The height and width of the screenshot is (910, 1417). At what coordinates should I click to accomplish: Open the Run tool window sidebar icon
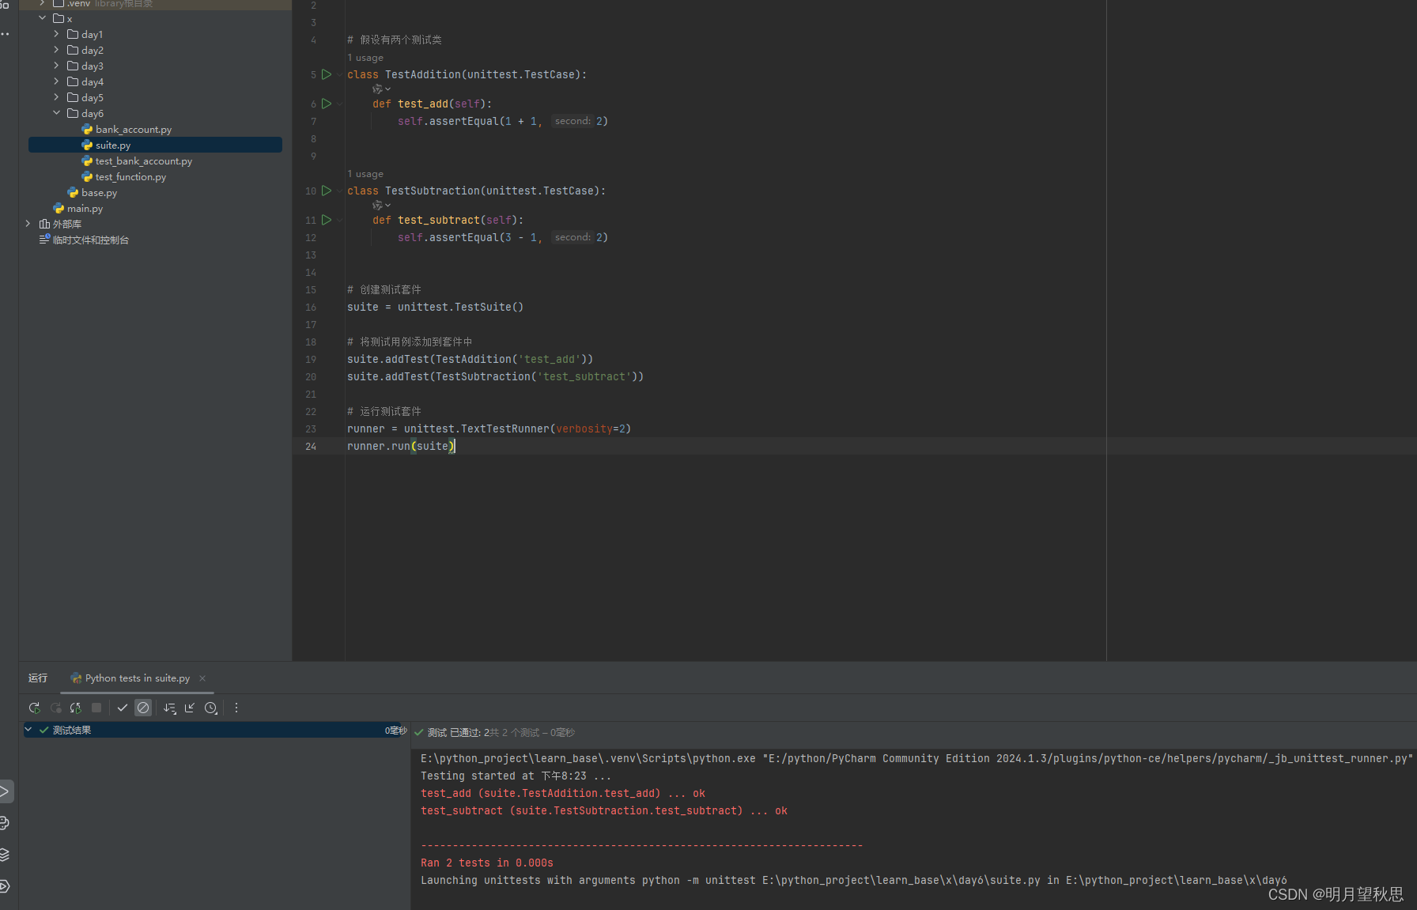tap(5, 791)
